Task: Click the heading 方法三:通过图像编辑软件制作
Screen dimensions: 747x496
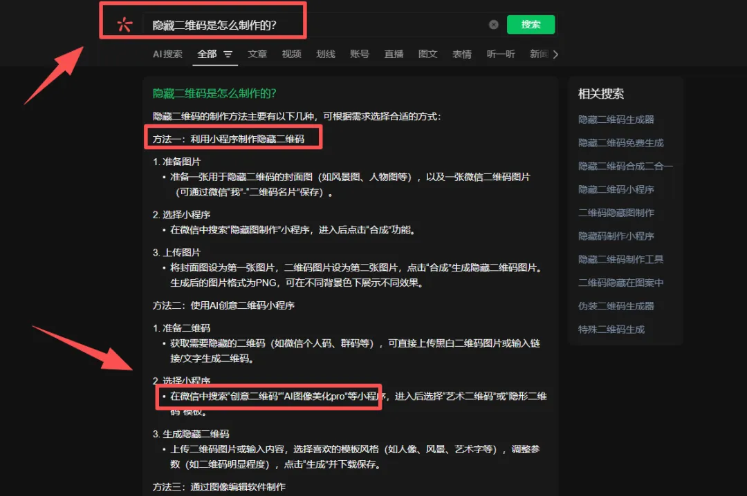Action: 219,487
